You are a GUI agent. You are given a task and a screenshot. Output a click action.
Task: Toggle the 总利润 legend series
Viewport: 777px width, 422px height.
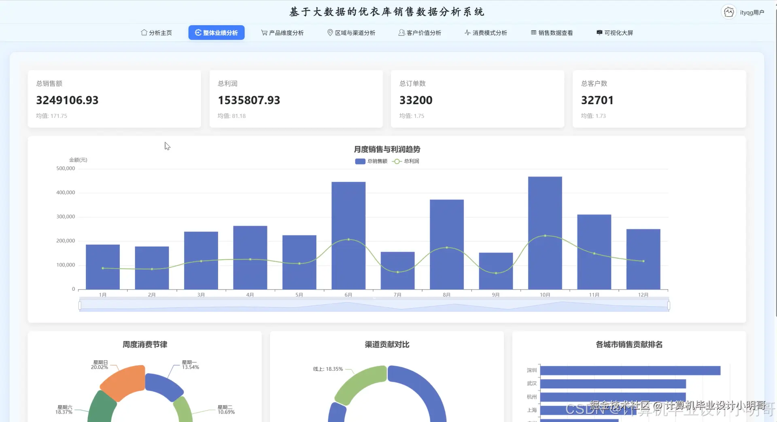[x=406, y=161]
